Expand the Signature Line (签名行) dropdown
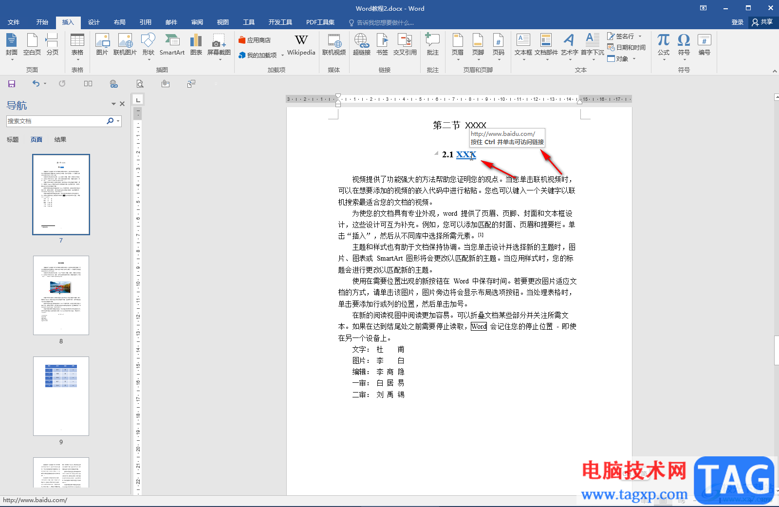This screenshot has width=779, height=507. pyautogui.click(x=640, y=36)
